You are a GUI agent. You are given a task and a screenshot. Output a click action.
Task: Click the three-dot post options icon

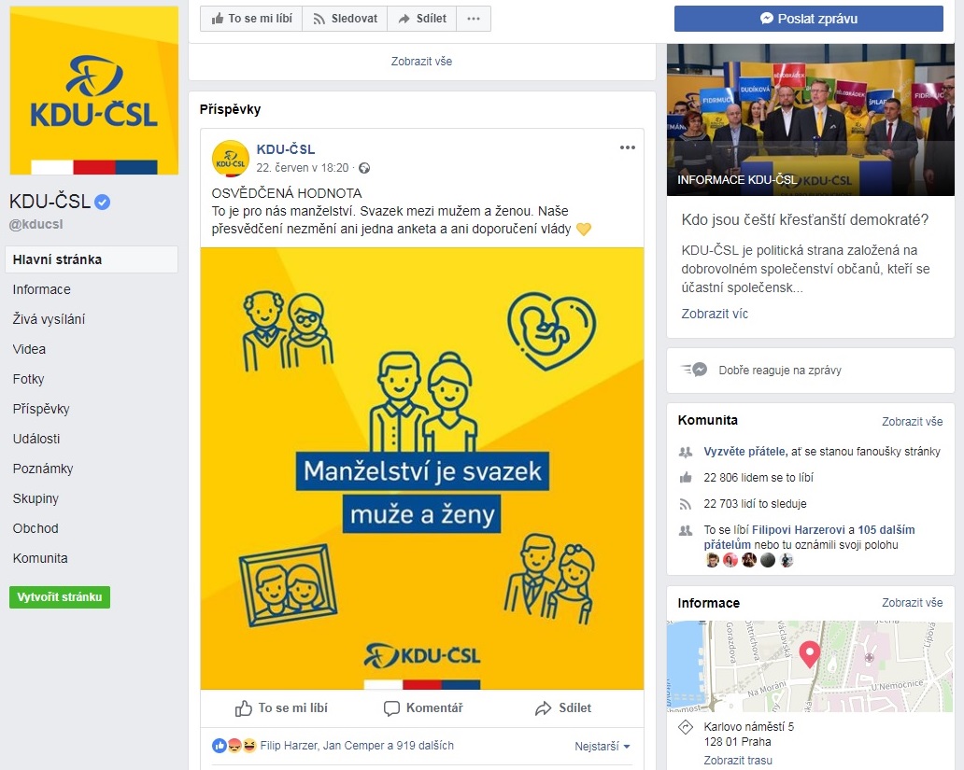coord(627,147)
